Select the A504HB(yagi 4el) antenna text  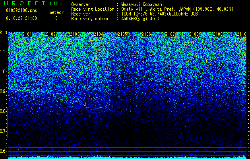[140, 19]
